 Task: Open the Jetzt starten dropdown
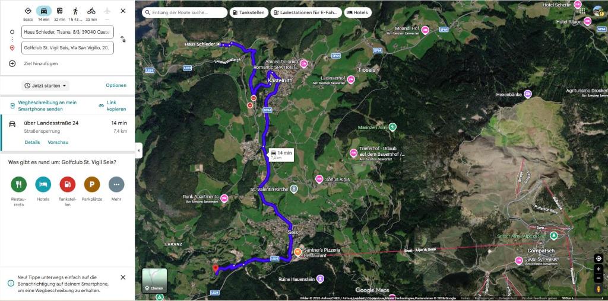(45, 85)
